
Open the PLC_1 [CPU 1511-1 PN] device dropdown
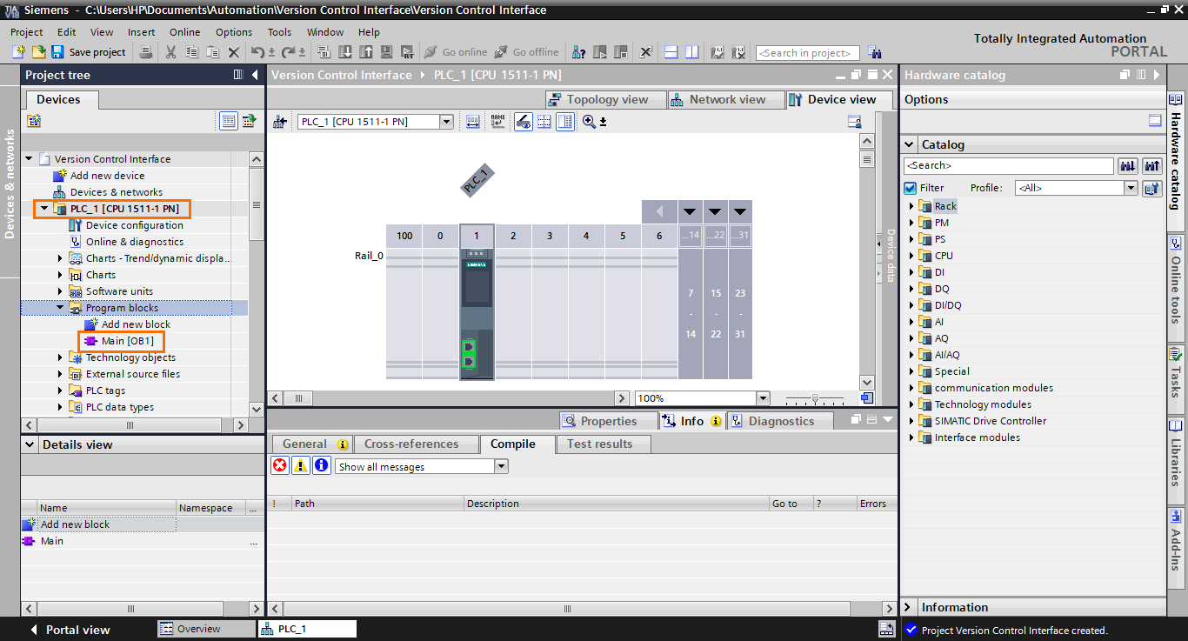coord(446,121)
